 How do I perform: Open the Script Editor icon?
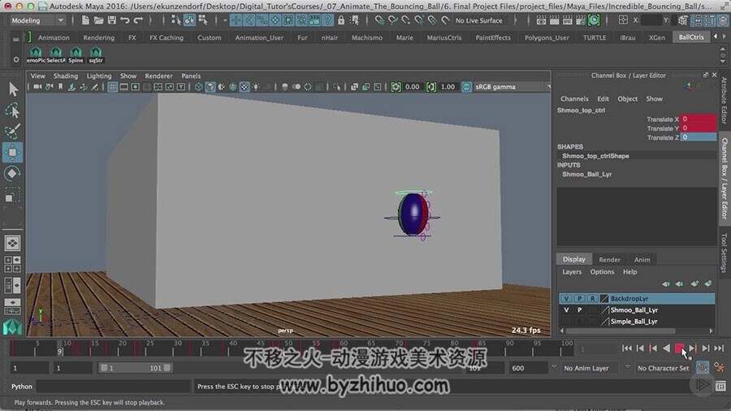(720, 386)
